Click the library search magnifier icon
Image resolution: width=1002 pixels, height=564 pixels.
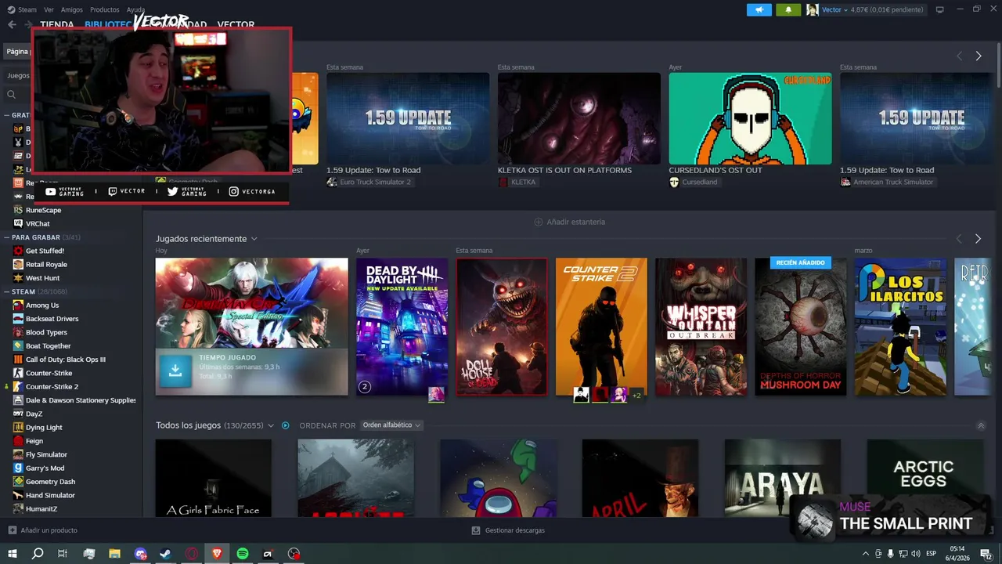[12, 95]
